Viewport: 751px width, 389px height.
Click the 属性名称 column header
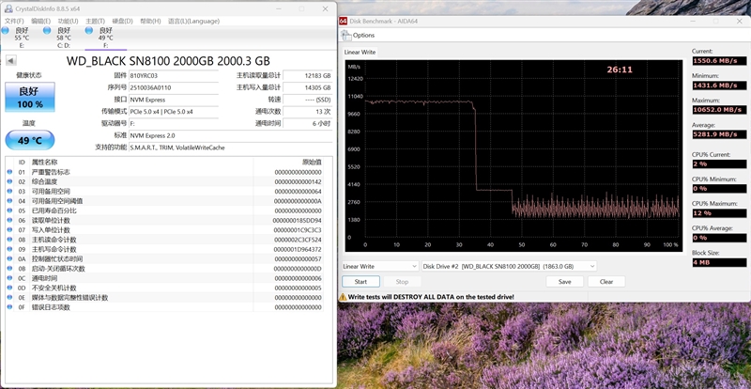click(x=141, y=163)
